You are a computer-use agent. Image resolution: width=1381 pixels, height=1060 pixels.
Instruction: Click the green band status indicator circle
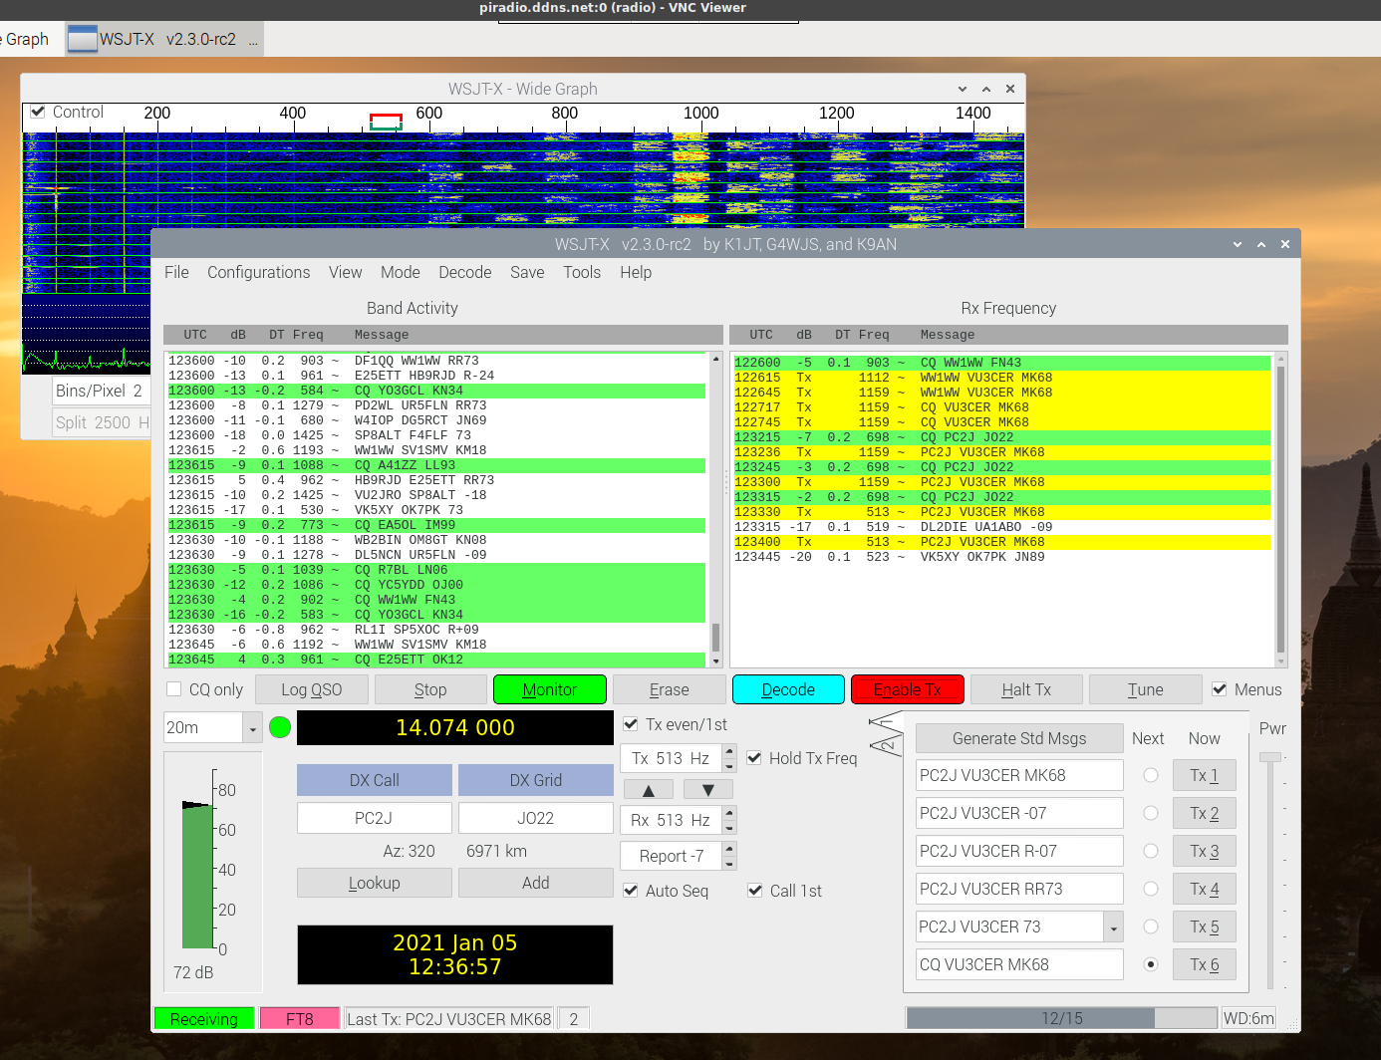280,727
